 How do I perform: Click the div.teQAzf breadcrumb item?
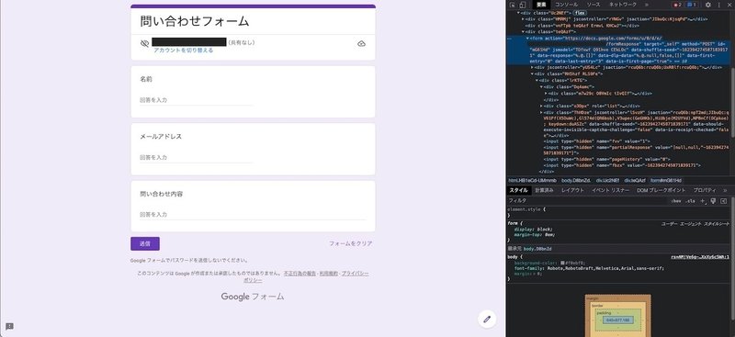pyautogui.click(x=634, y=181)
